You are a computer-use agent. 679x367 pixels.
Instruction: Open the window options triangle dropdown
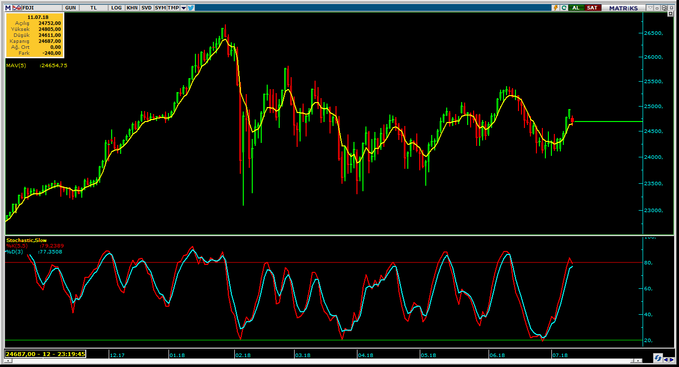click(x=650, y=7)
